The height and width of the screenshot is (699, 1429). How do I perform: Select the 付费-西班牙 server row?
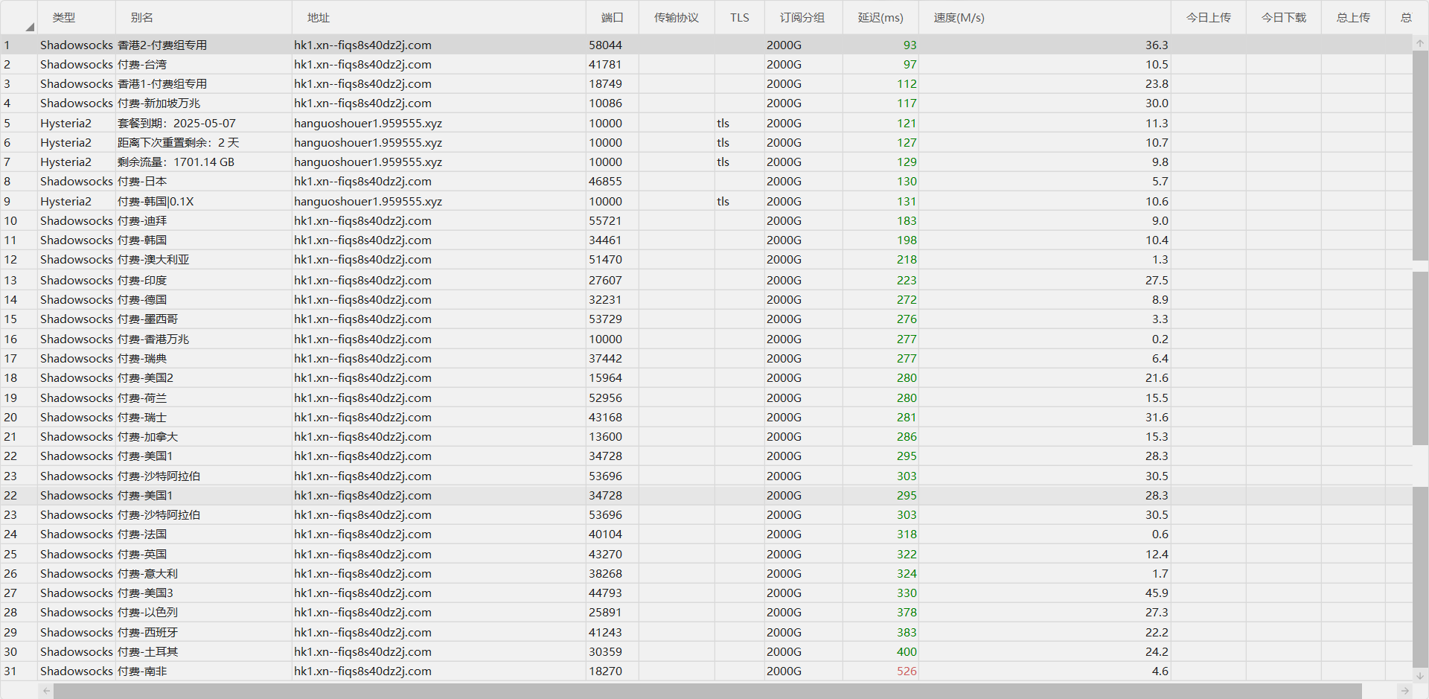click(706, 632)
